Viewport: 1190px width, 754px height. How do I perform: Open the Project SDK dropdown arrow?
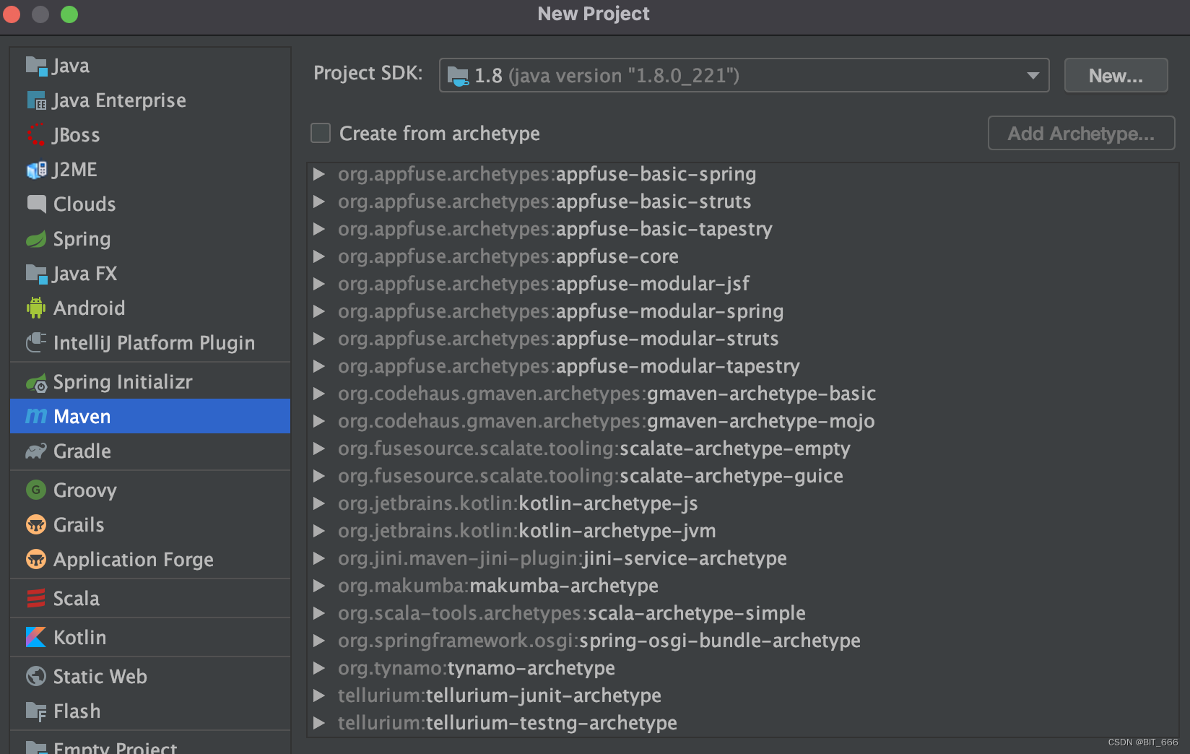tap(1033, 76)
